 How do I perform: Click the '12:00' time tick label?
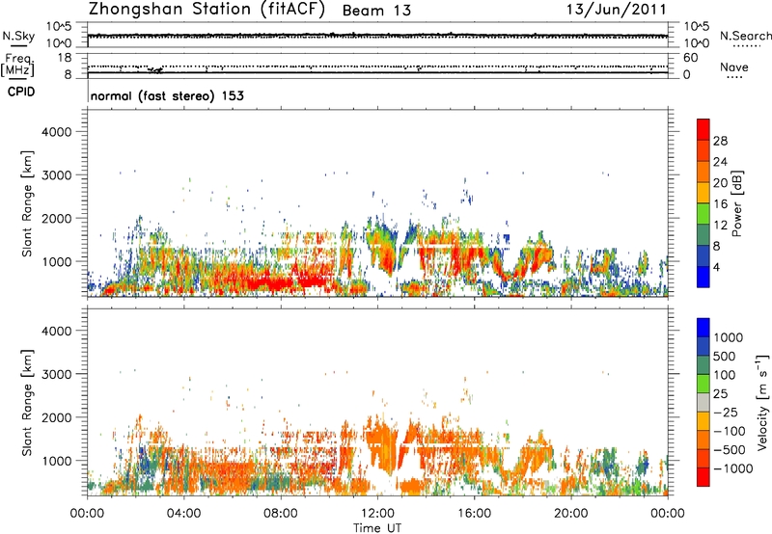tap(377, 514)
